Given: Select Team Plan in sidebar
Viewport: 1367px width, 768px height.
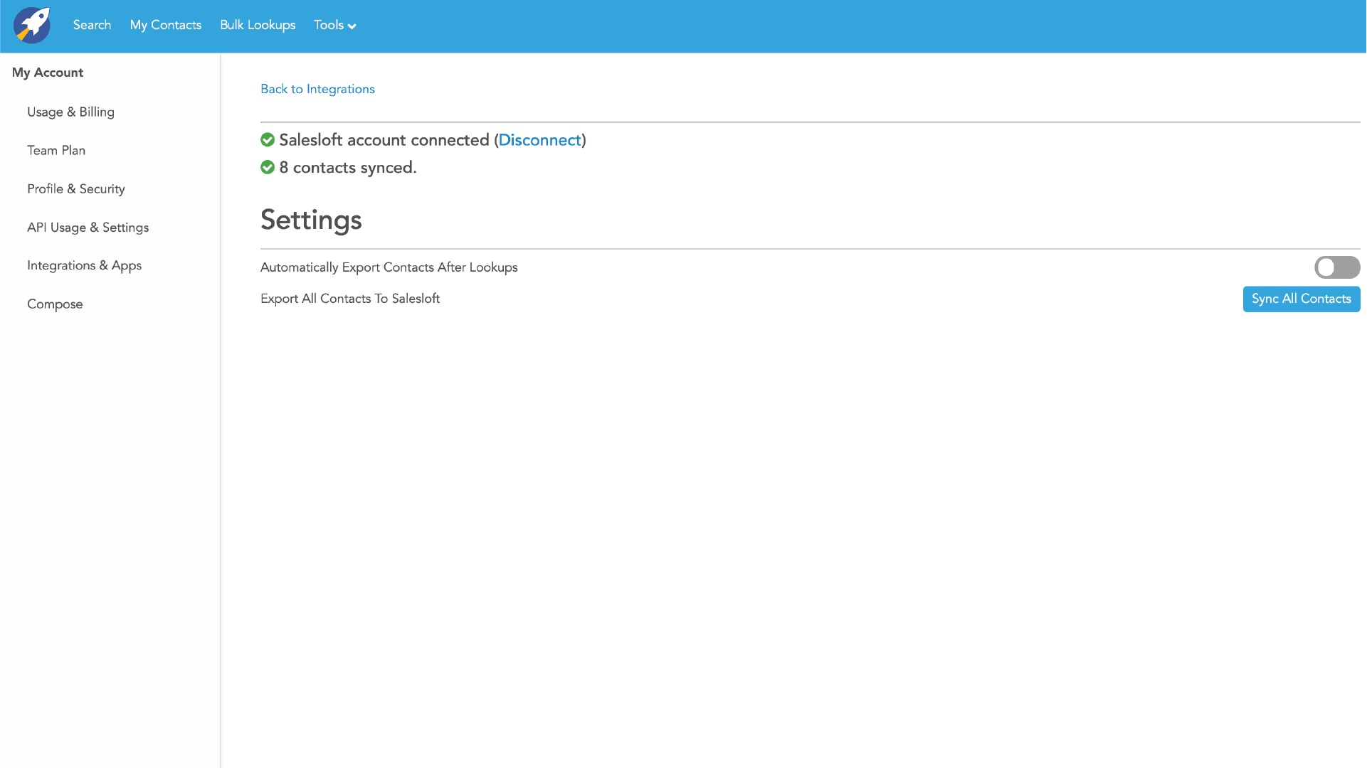Looking at the screenshot, I should [56, 151].
